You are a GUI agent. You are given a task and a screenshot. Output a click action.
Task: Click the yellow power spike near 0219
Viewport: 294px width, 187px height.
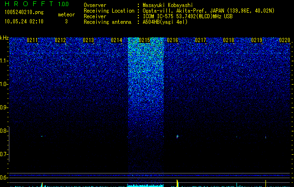(x=265, y=183)
